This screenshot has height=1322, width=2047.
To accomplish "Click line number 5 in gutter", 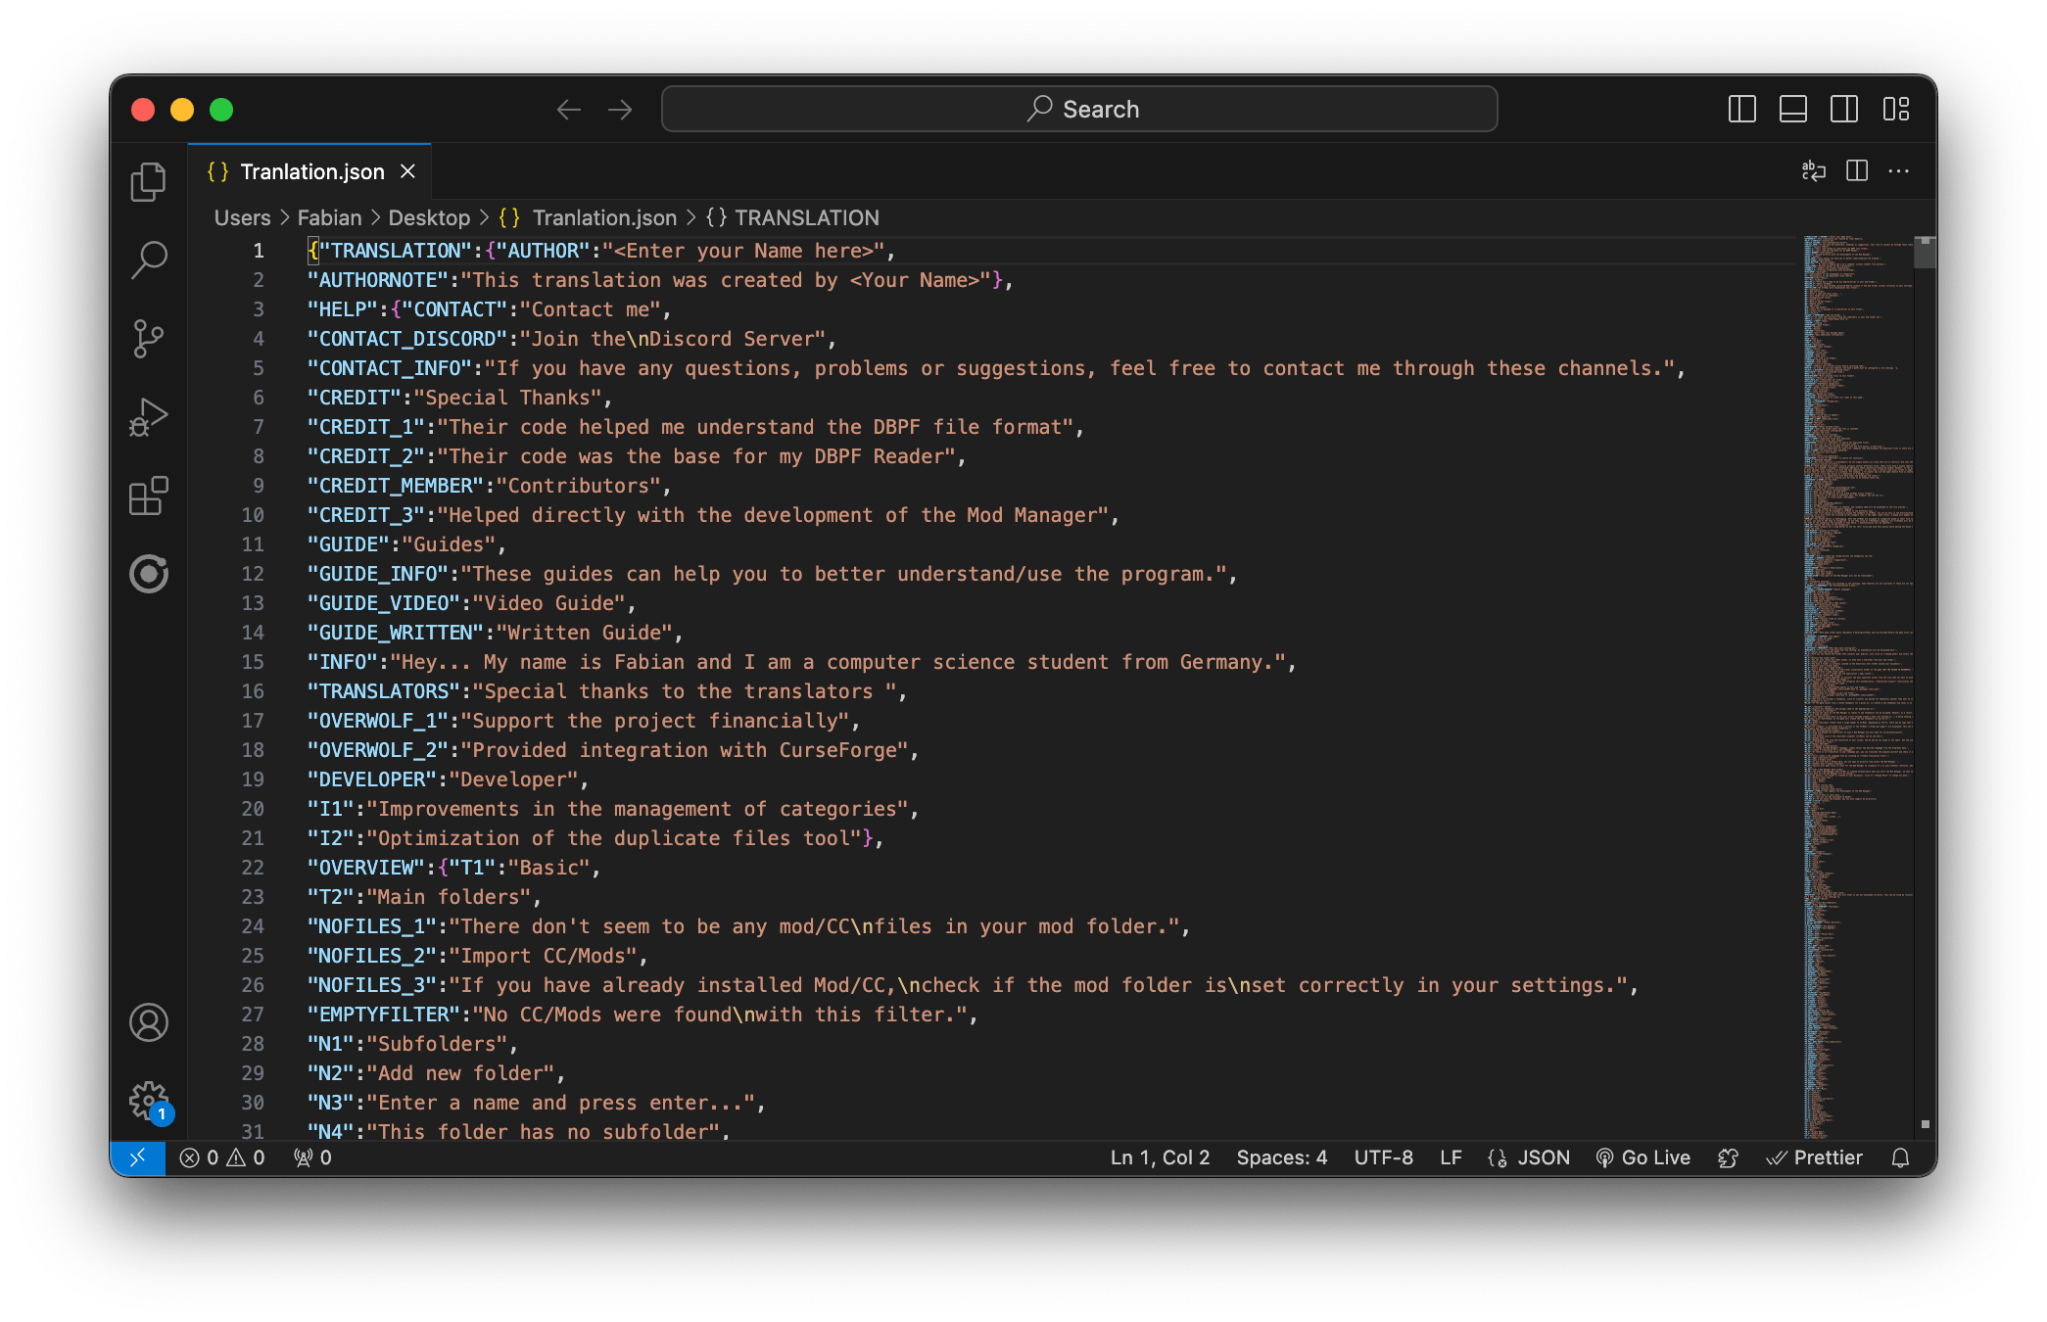I will (259, 368).
